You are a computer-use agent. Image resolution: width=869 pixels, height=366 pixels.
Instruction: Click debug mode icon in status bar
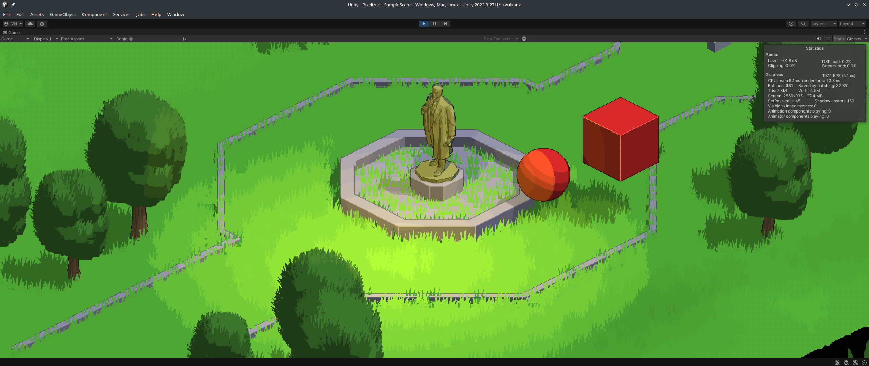pyautogui.click(x=837, y=363)
